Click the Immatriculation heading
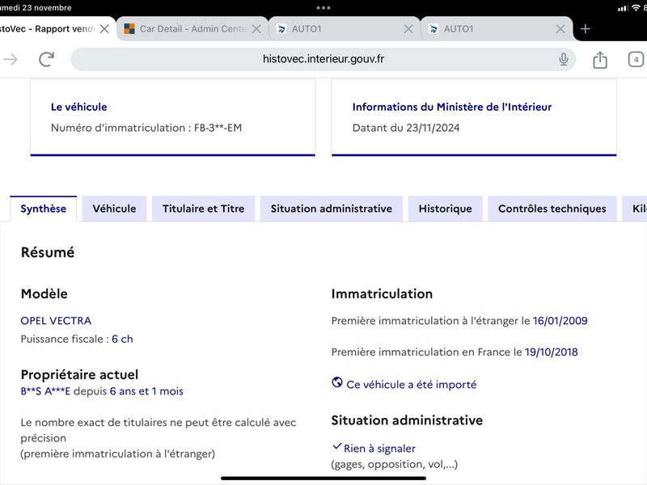This screenshot has height=485, width=647. tap(382, 293)
